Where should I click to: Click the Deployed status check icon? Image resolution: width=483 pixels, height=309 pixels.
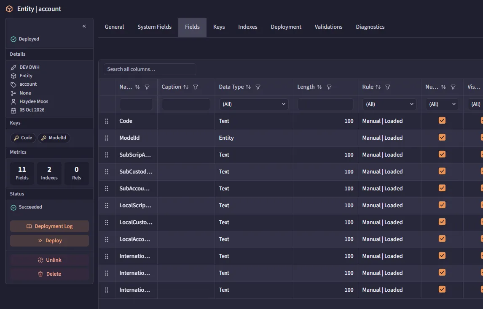[x=13, y=39]
